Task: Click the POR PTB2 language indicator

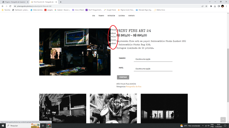Action: [212, 126]
